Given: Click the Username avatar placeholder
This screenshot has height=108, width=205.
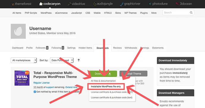Looking at the screenshot, I should point(18,31).
